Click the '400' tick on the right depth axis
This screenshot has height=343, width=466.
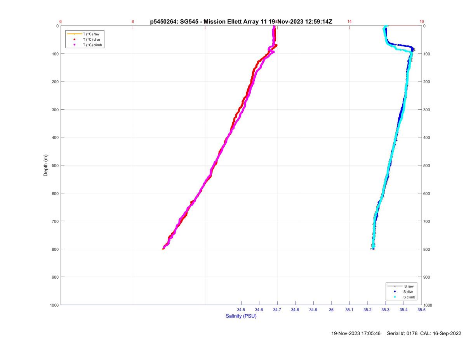coord(427,138)
